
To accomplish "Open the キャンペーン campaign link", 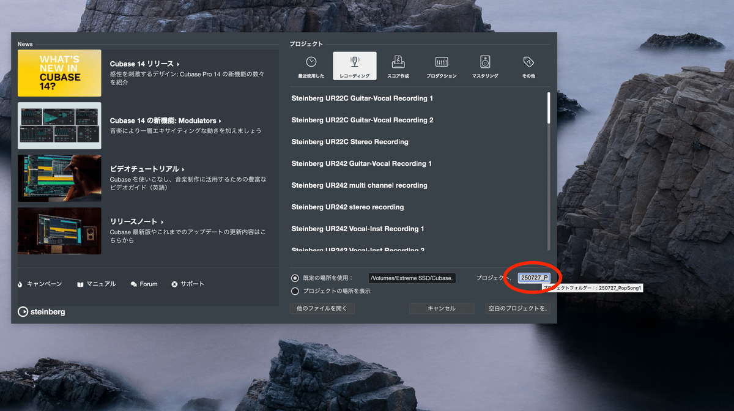I will coord(44,284).
